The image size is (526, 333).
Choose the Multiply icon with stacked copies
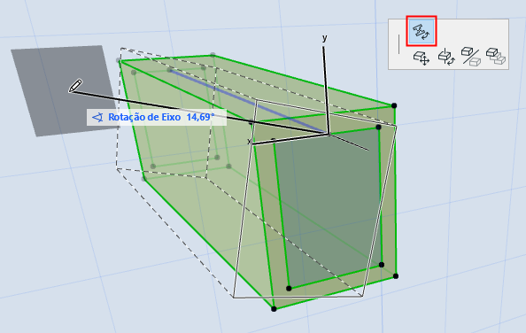coord(496,57)
